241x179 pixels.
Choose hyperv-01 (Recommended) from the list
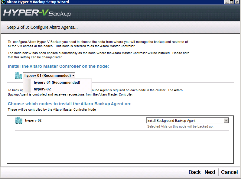point(57,83)
